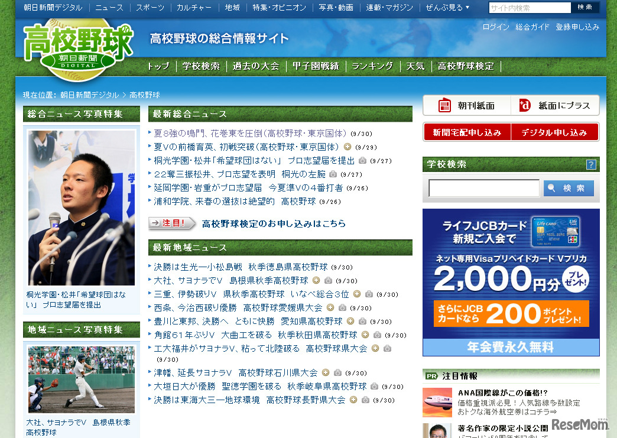Click plus icon beside 角館61年ぶりV headline
The height and width of the screenshot is (438, 617).
pyautogui.click(x=365, y=335)
